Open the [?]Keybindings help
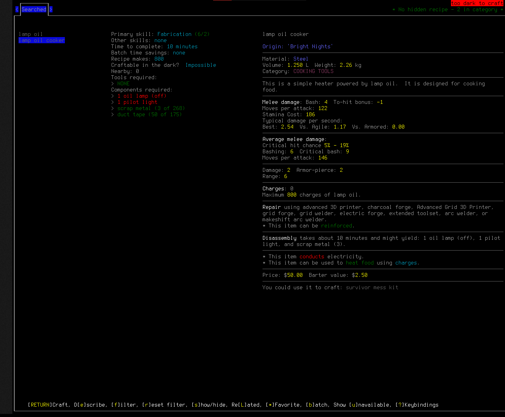The height and width of the screenshot is (417, 505). pyautogui.click(x=417, y=405)
